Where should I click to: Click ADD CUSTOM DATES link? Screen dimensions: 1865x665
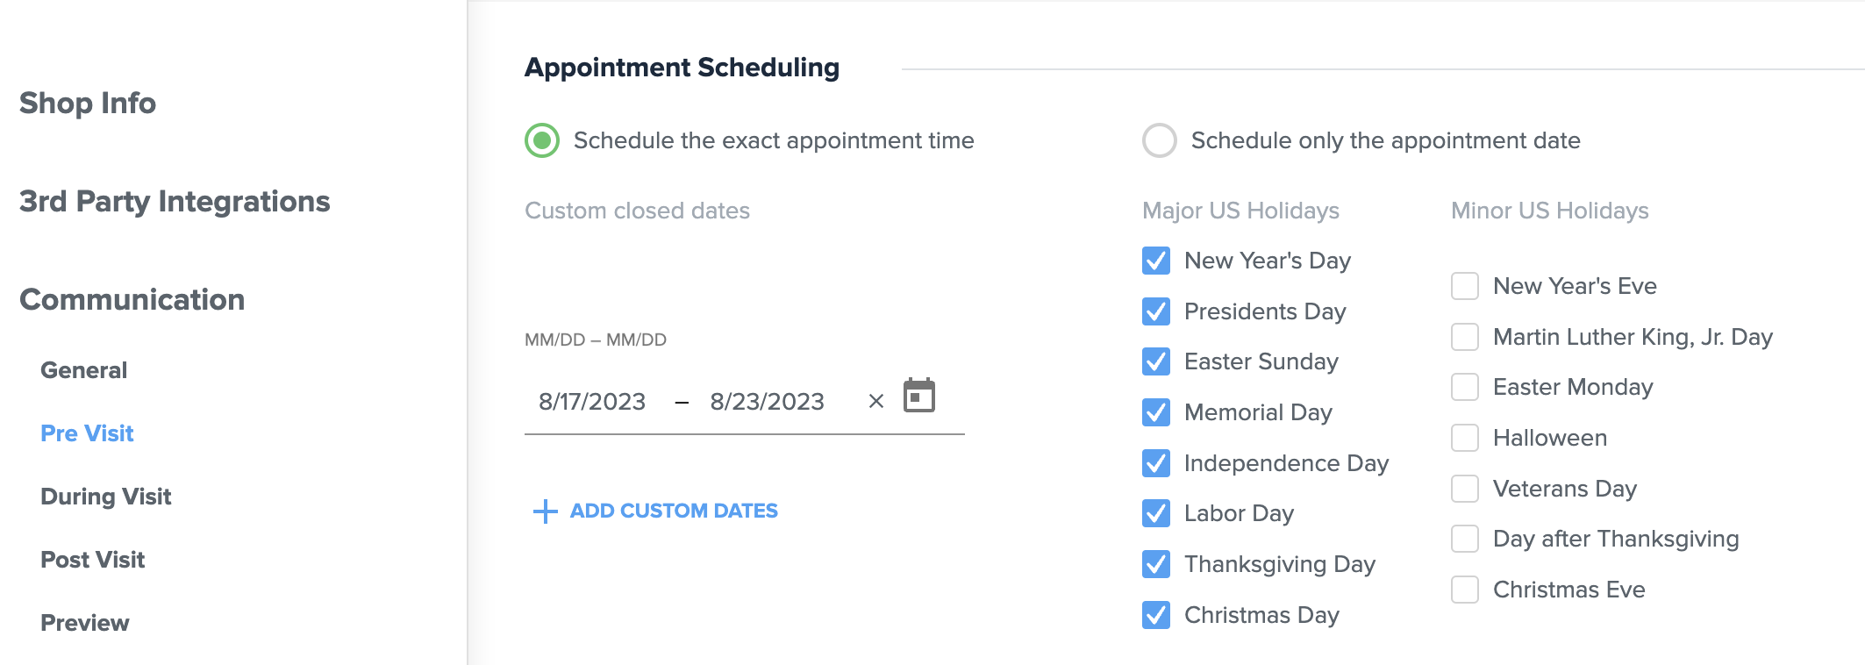pyautogui.click(x=674, y=511)
